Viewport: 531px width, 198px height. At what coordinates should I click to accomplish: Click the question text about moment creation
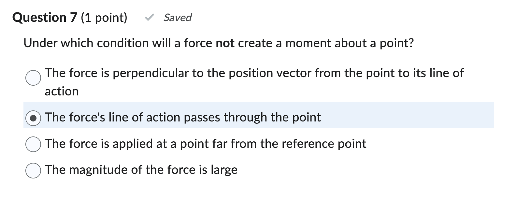click(x=218, y=43)
